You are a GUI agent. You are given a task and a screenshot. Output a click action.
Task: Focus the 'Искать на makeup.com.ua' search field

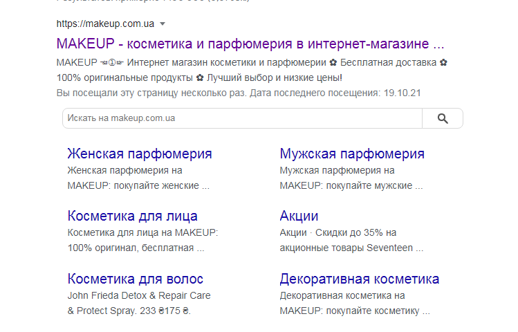pos(242,118)
